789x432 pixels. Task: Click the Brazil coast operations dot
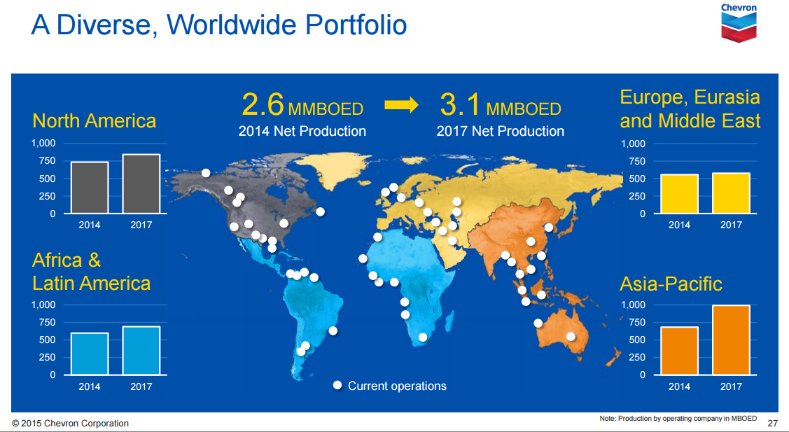tap(333, 330)
